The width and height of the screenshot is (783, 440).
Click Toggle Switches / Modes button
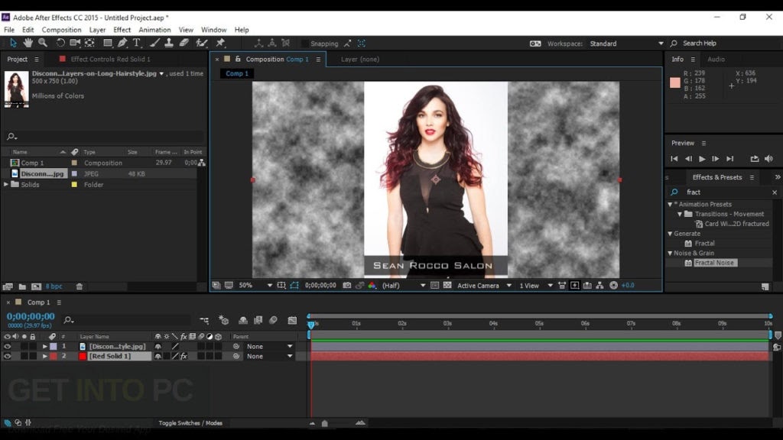190,423
